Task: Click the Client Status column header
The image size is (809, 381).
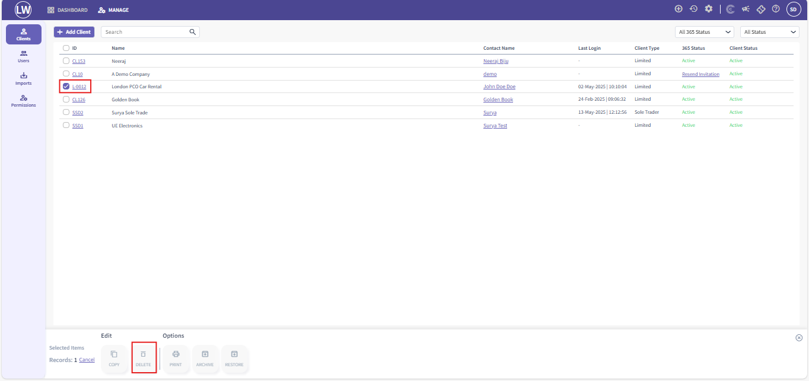Action: pos(743,48)
